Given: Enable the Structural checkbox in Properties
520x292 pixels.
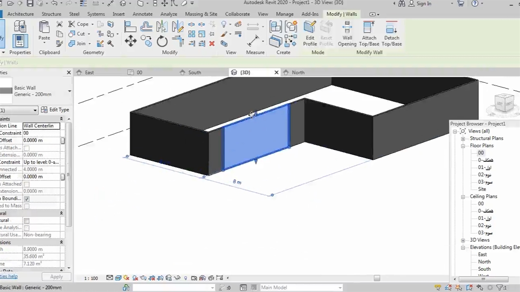Looking at the screenshot, I should [27, 221].
